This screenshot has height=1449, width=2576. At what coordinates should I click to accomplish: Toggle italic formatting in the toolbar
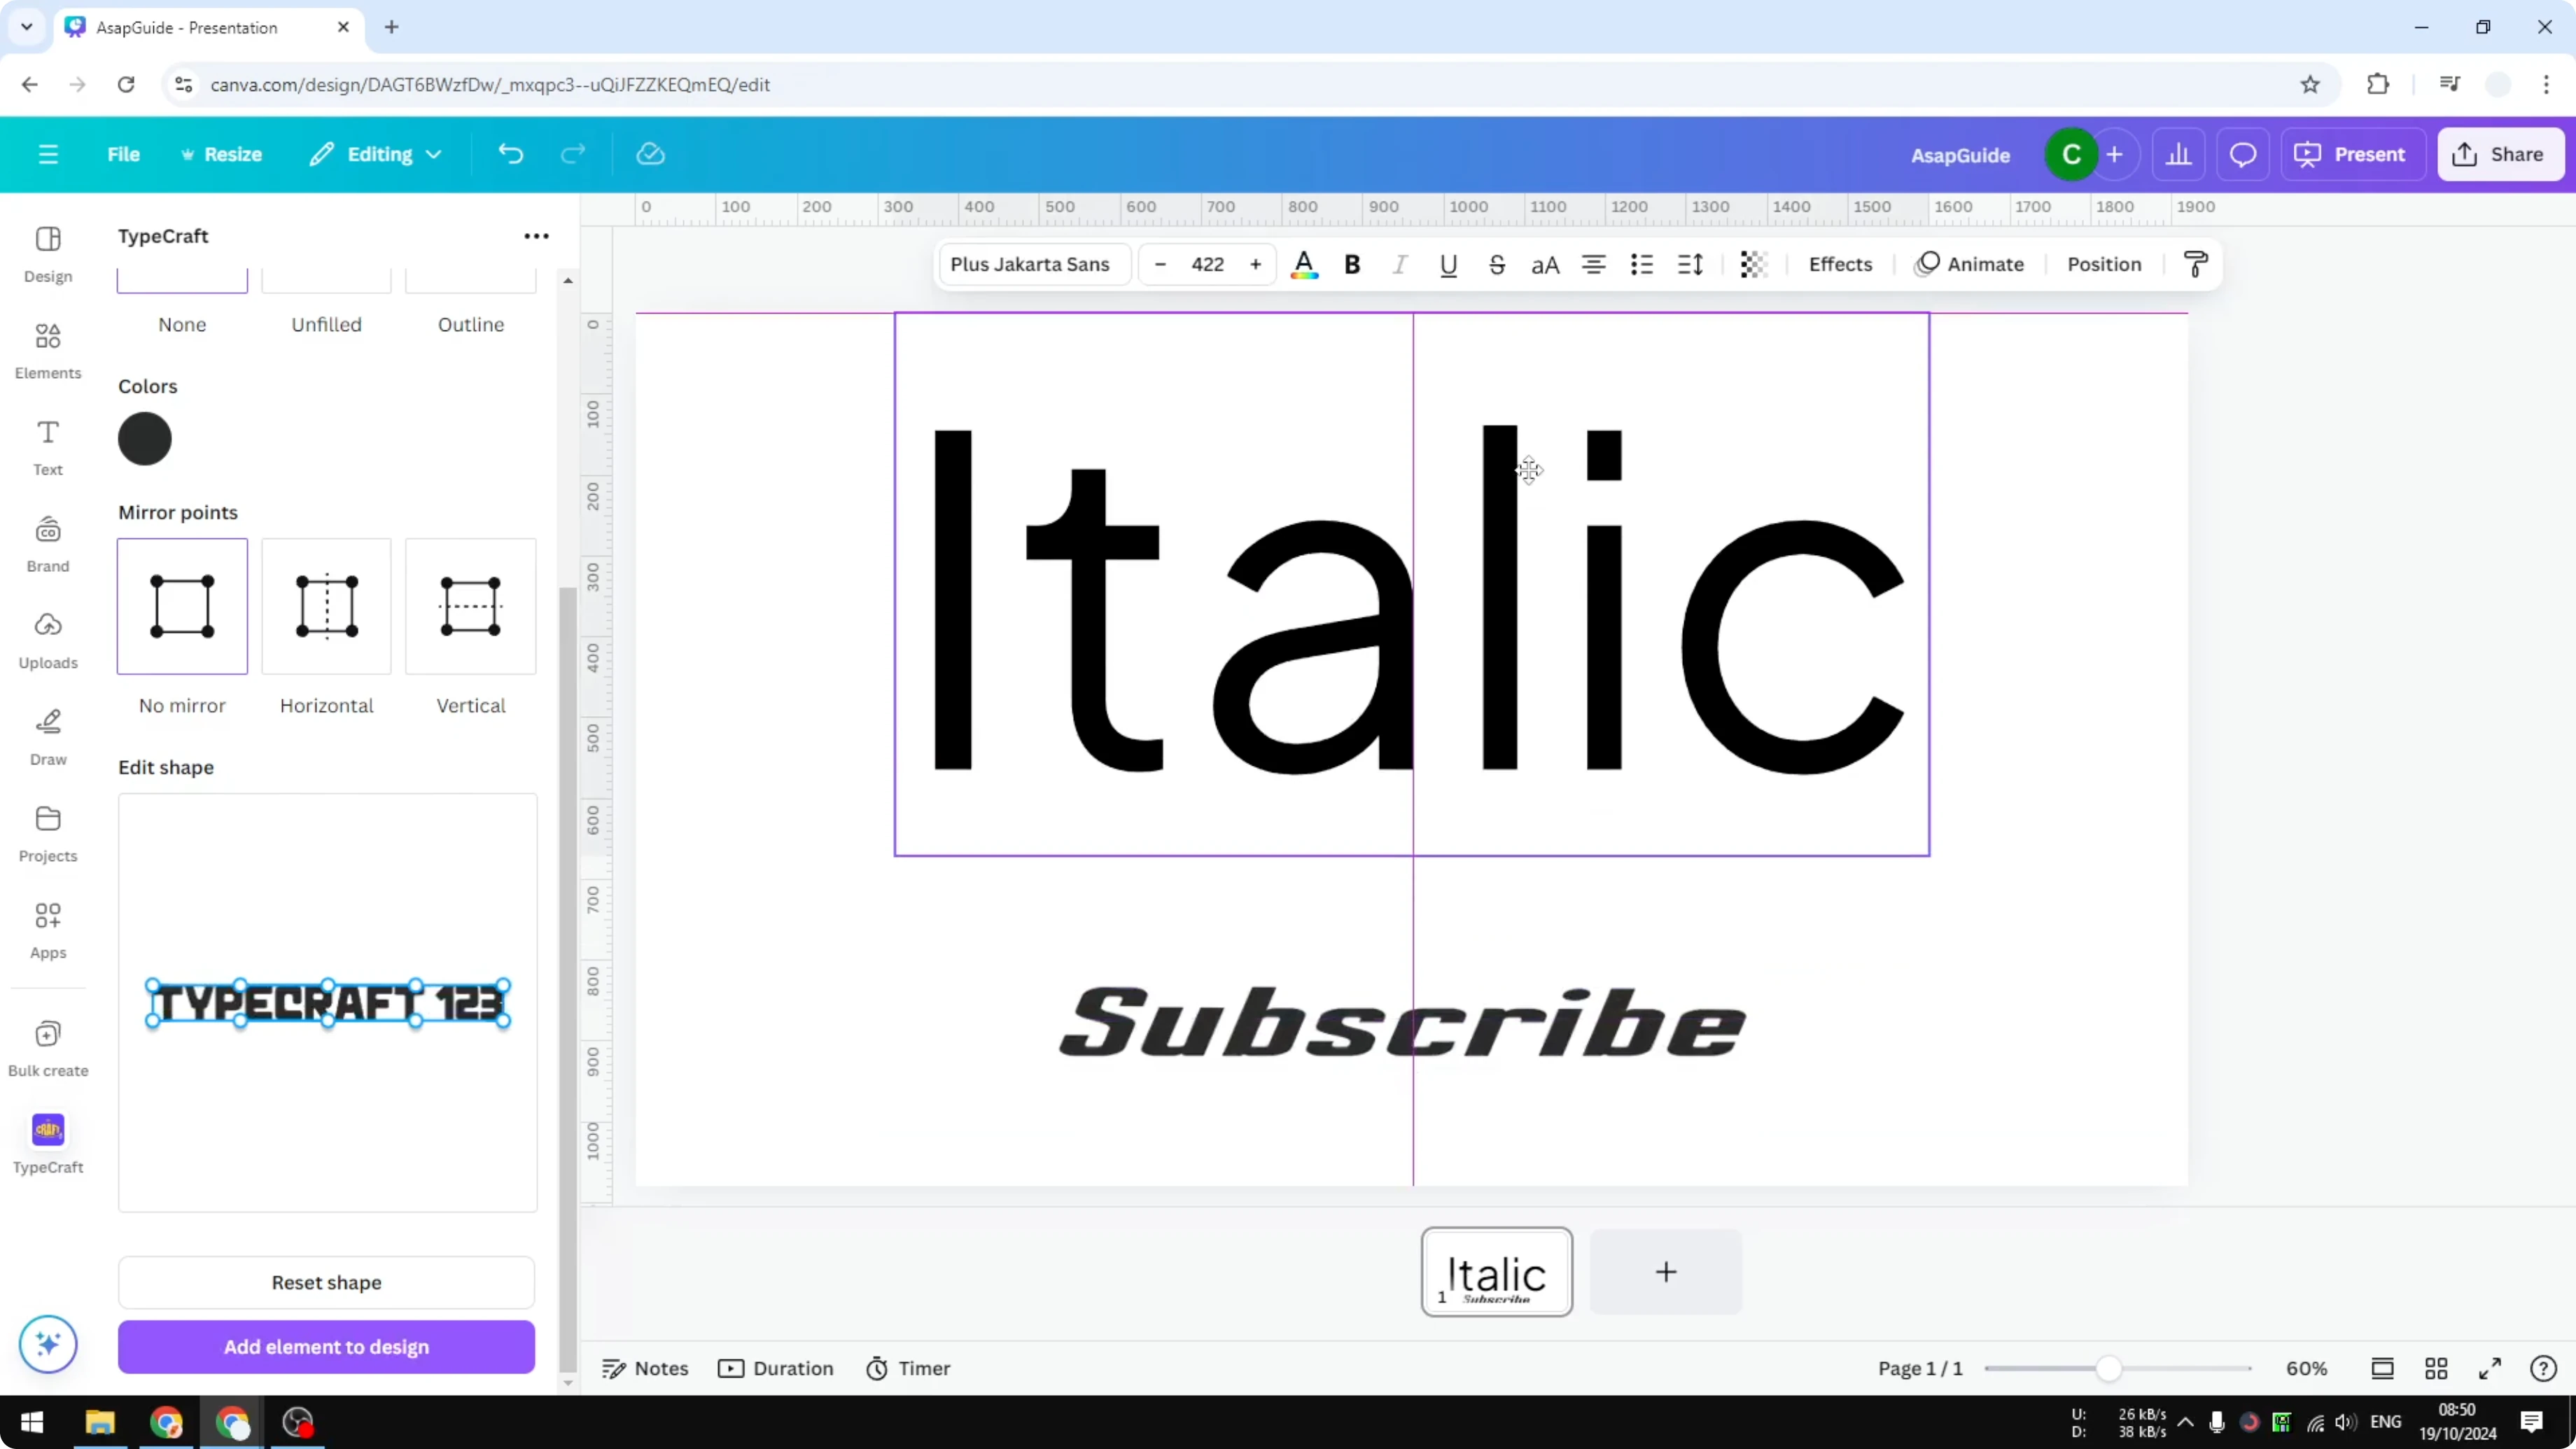1400,264
